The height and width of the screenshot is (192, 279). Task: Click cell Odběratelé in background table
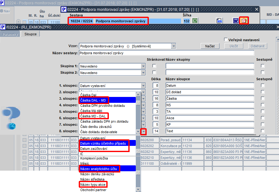pyautogui.click(x=170, y=164)
